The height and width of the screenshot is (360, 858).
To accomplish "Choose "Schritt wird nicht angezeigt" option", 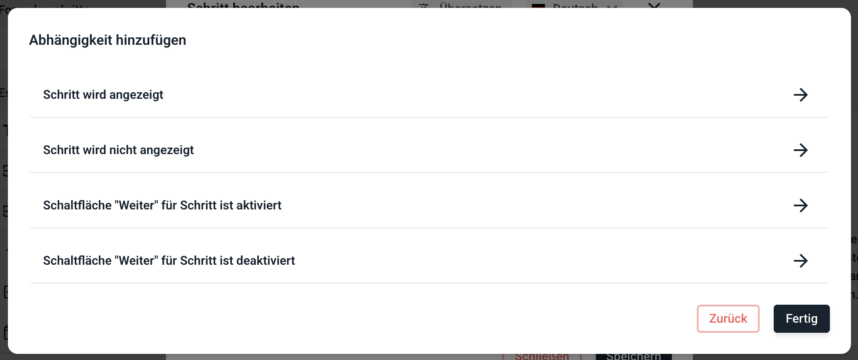I will coord(429,150).
